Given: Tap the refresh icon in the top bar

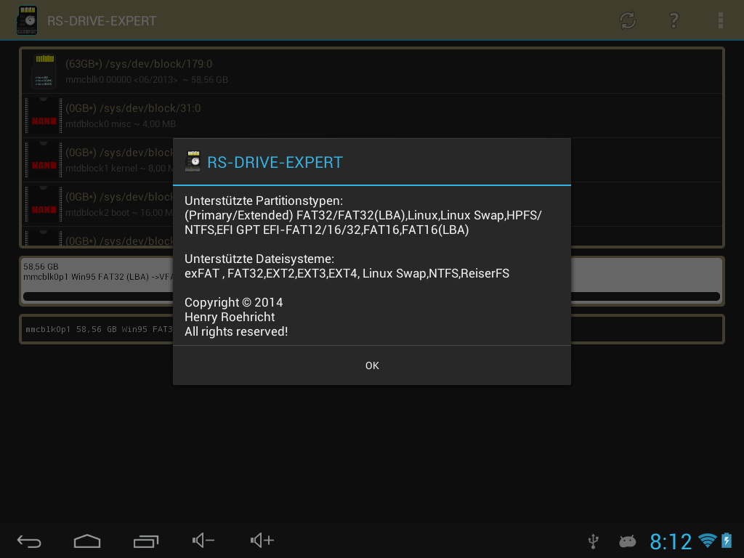Looking at the screenshot, I should pyautogui.click(x=628, y=20).
